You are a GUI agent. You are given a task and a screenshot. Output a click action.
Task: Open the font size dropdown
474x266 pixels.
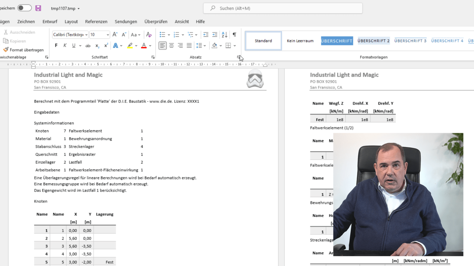coord(108,35)
